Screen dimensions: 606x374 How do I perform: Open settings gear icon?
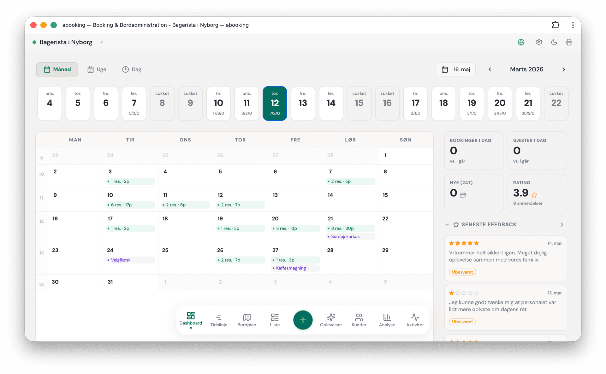[539, 42]
